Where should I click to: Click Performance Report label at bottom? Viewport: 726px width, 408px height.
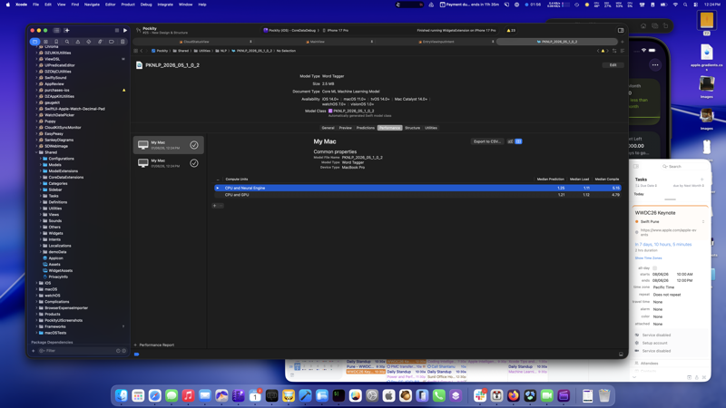coord(156,345)
